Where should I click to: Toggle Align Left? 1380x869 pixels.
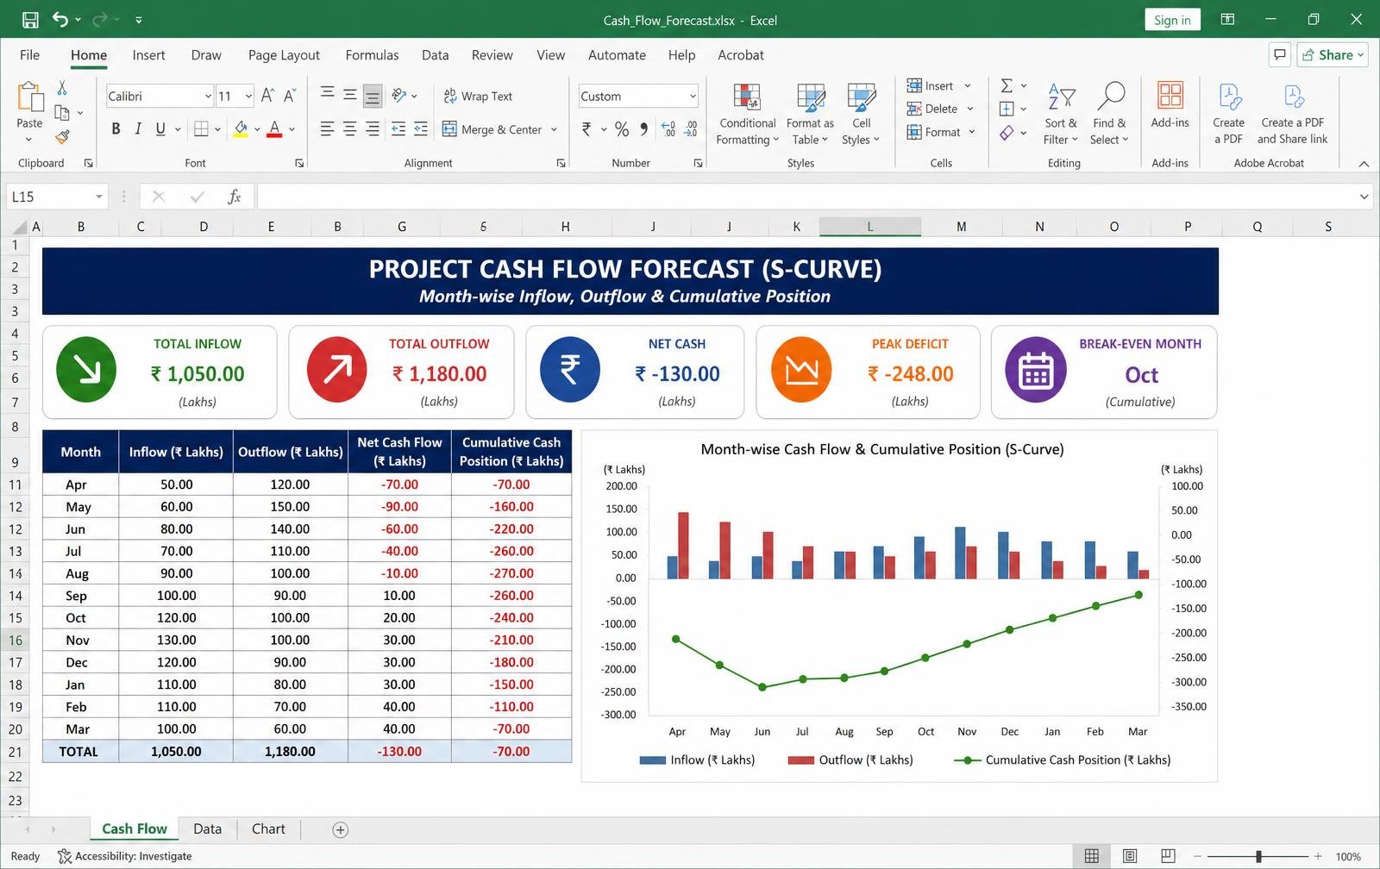(328, 129)
